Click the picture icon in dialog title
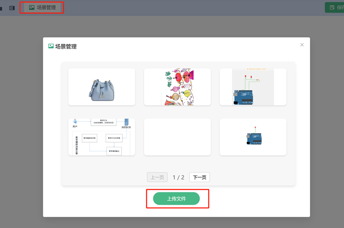 pos(51,46)
